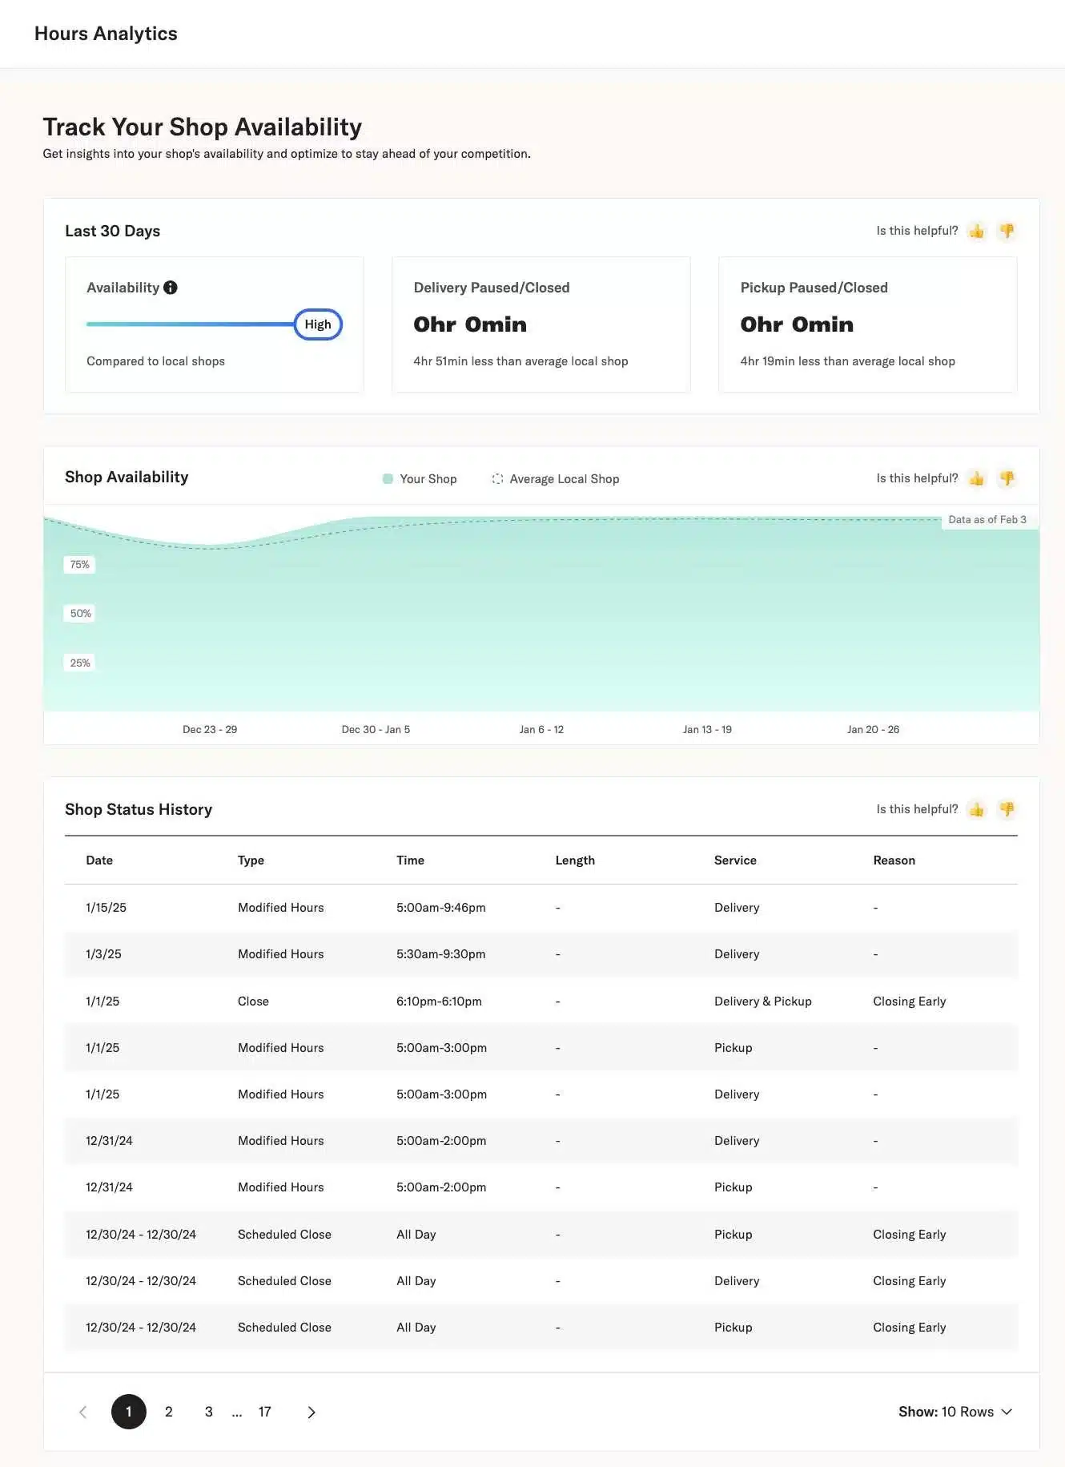This screenshot has height=1467, width=1065.
Task: Click thumbs down in Last 30 Days card
Action: point(1007,231)
